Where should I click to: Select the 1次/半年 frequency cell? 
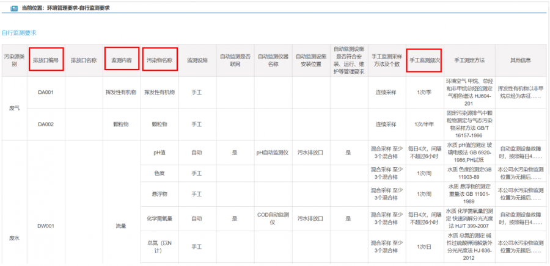[x=425, y=124]
